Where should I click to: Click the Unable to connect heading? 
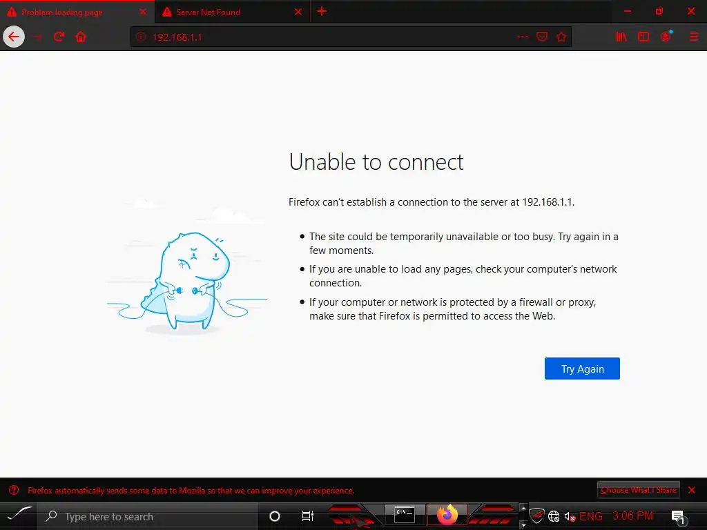[x=376, y=161]
